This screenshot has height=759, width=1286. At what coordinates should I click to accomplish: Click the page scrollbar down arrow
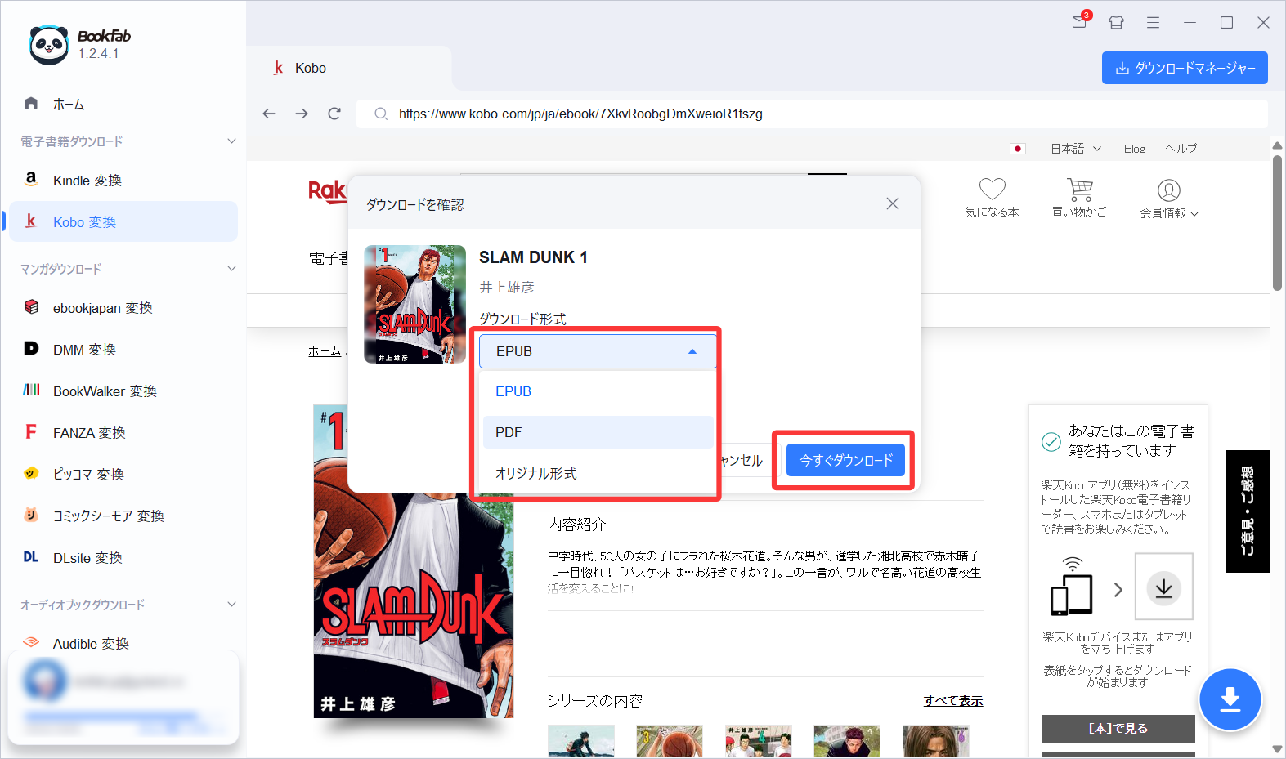1277,749
